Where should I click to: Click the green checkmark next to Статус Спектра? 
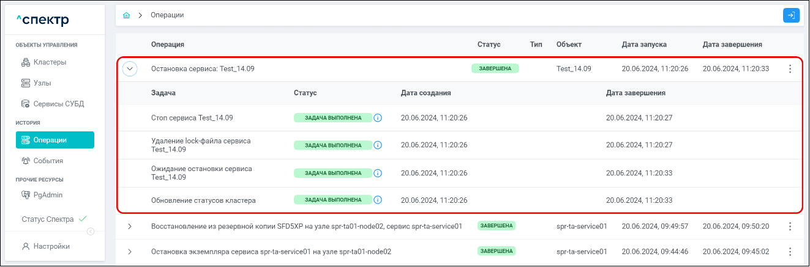pos(83,219)
